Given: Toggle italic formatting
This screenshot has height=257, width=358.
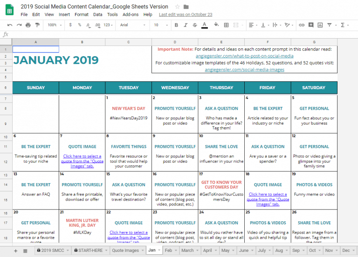Looking at the screenshot, I should (x=186, y=25).
